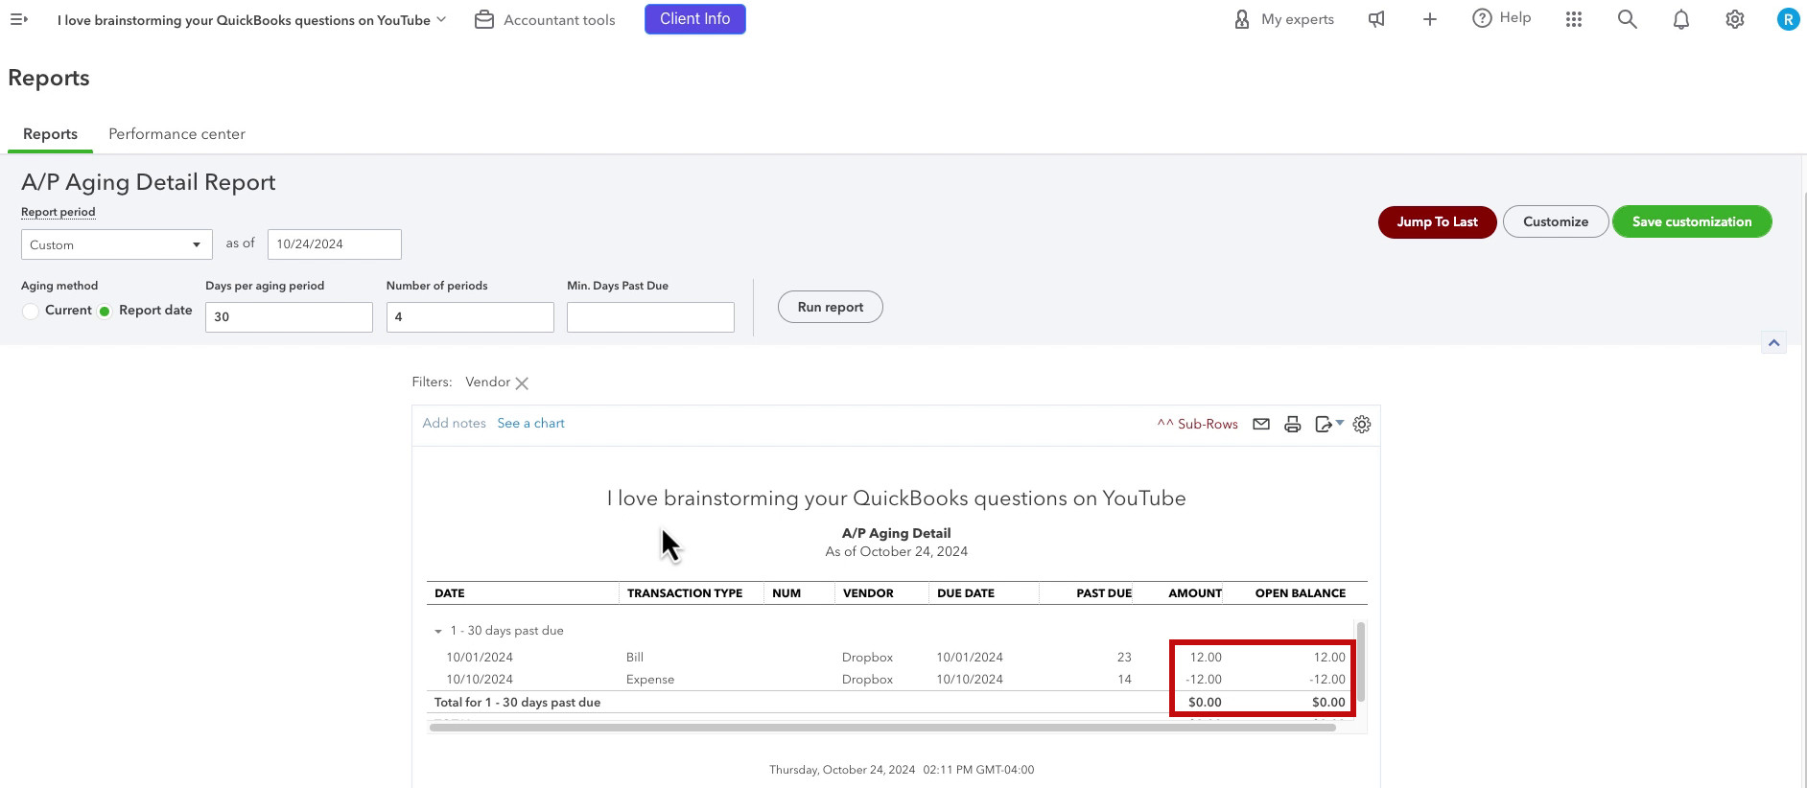Viewport: 1807px width, 788px height.
Task: Remove the Vendor filter
Action: point(522,383)
